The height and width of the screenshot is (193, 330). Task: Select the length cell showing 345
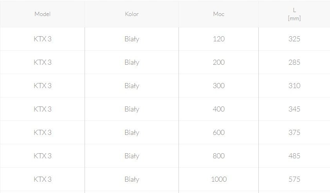point(294,109)
